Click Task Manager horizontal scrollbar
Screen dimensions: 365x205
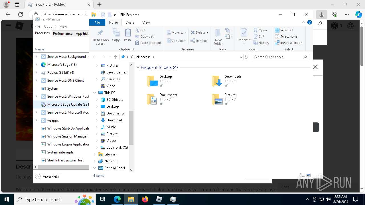coord(63,167)
